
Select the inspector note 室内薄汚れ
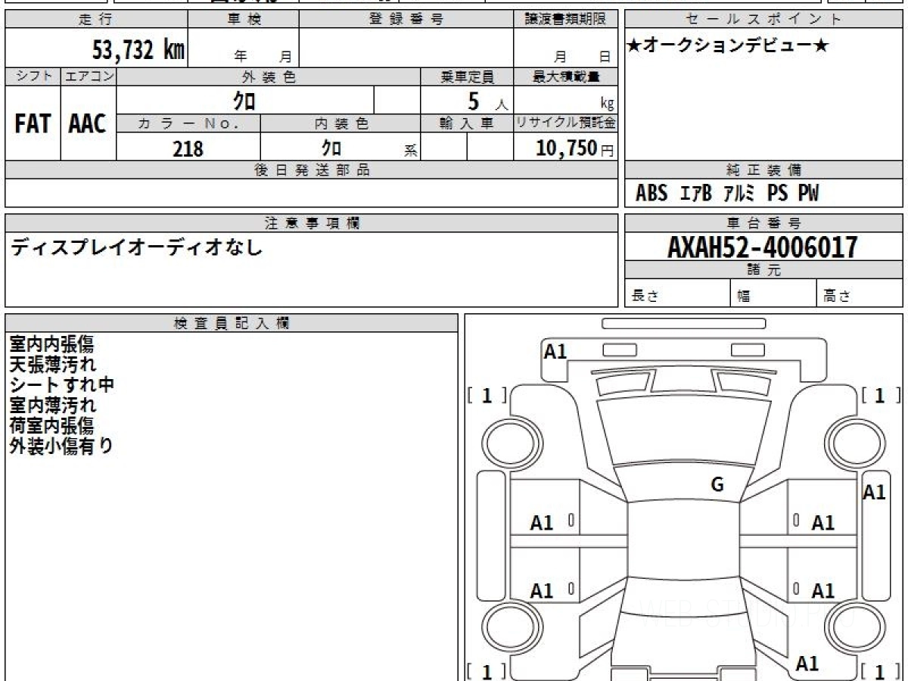pos(53,405)
